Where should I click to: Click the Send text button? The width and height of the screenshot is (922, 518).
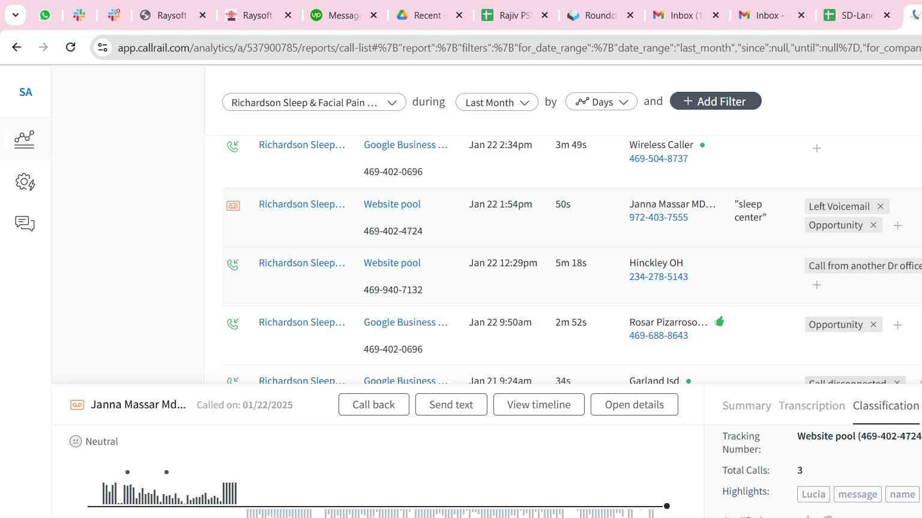451,405
